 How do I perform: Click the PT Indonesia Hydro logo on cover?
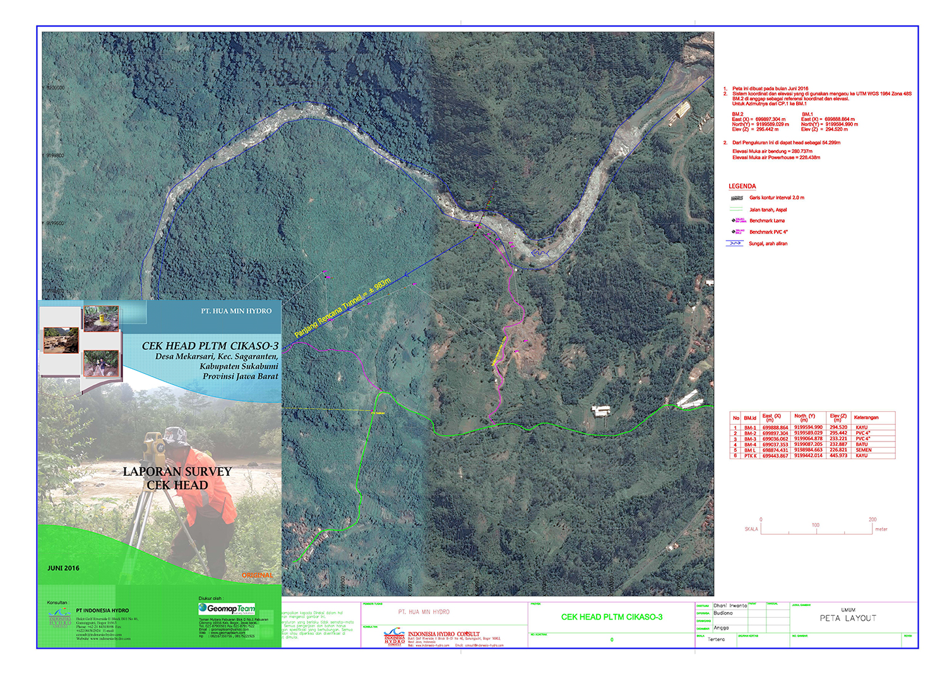coord(60,617)
